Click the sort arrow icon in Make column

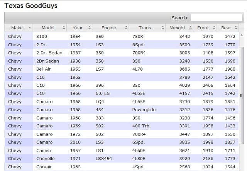30,28
